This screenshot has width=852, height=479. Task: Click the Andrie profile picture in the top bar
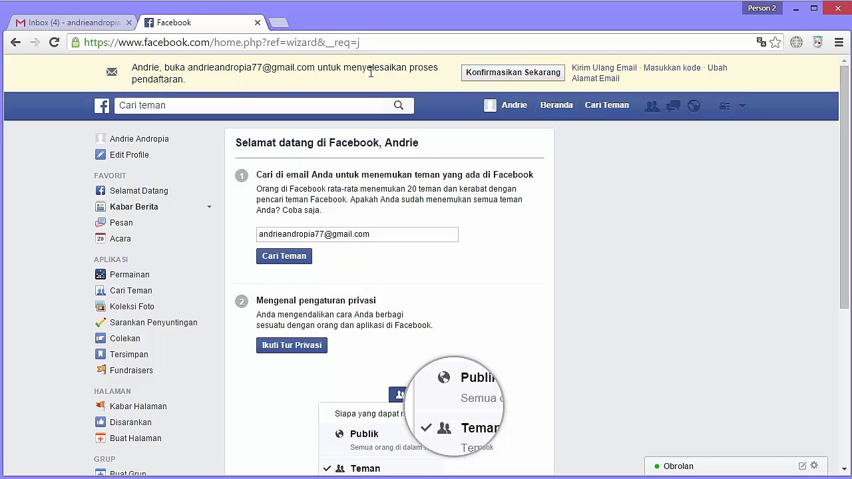(x=490, y=105)
